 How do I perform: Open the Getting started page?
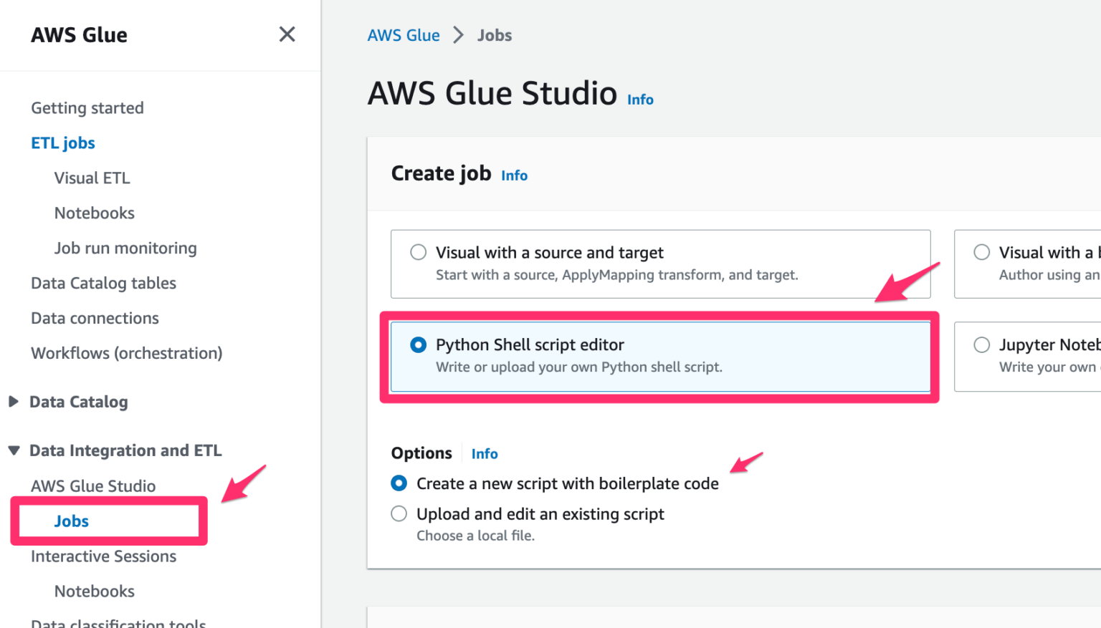click(87, 107)
